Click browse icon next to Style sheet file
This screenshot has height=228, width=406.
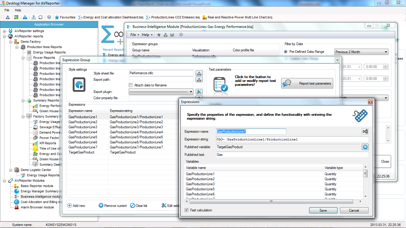point(199,73)
